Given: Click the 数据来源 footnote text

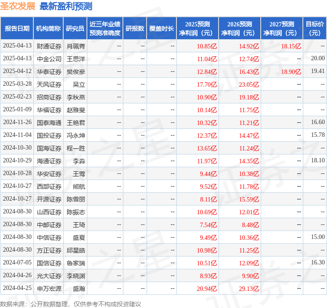Looking at the screenshot, I should tap(71, 304).
